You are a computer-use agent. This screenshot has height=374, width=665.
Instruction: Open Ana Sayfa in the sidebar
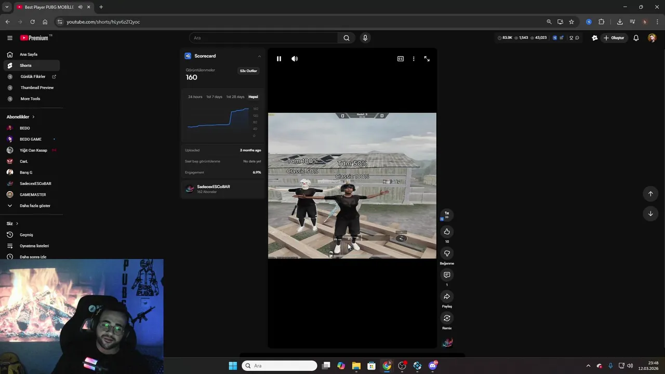pyautogui.click(x=32, y=55)
